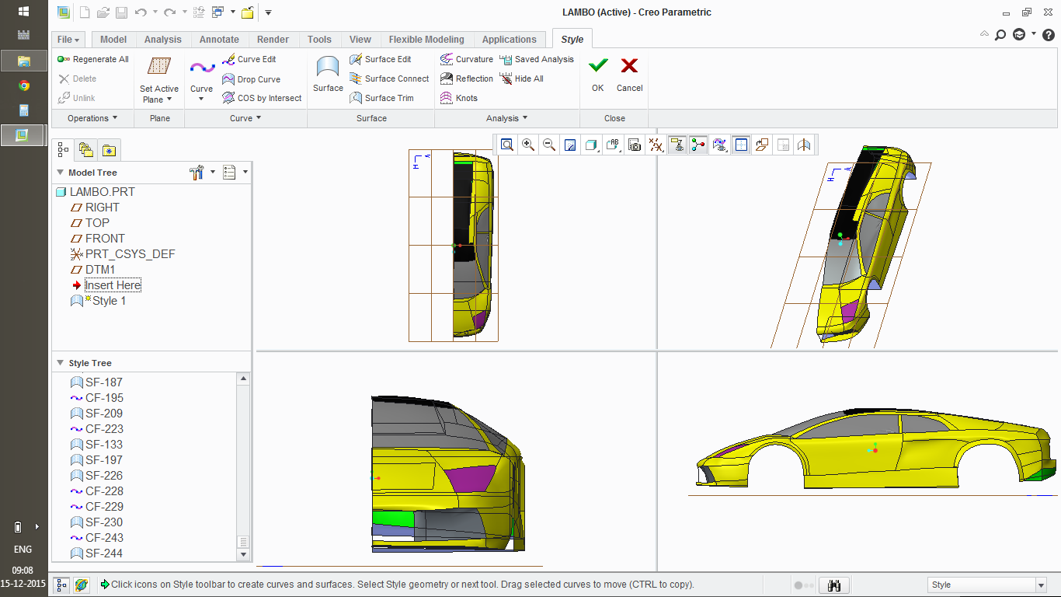The height and width of the screenshot is (597, 1061).
Task: Click the Regenerate All button
Action: click(92, 59)
